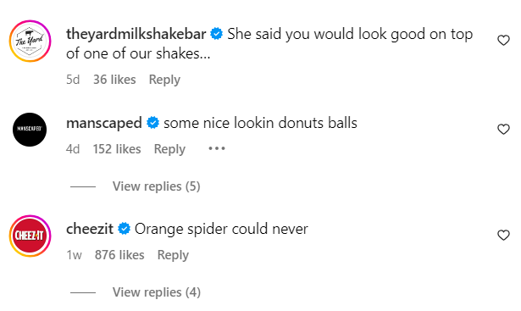Click the verified badge beside cheezit
The width and height of the screenshot is (521, 311).
click(124, 229)
